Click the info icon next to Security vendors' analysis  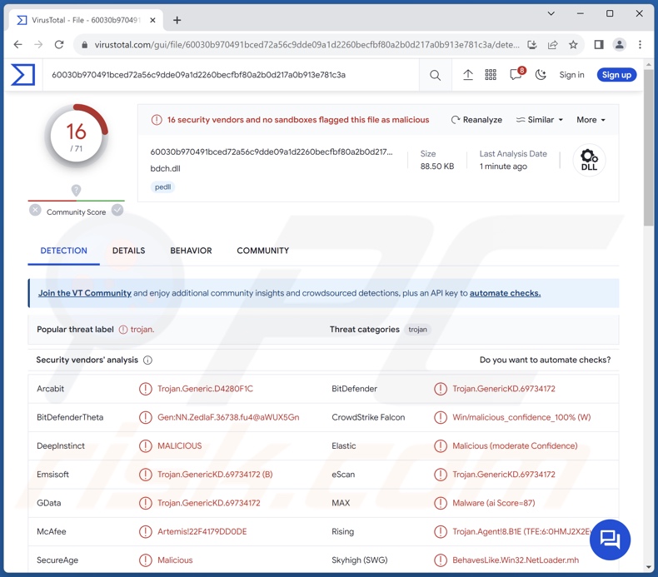147,360
